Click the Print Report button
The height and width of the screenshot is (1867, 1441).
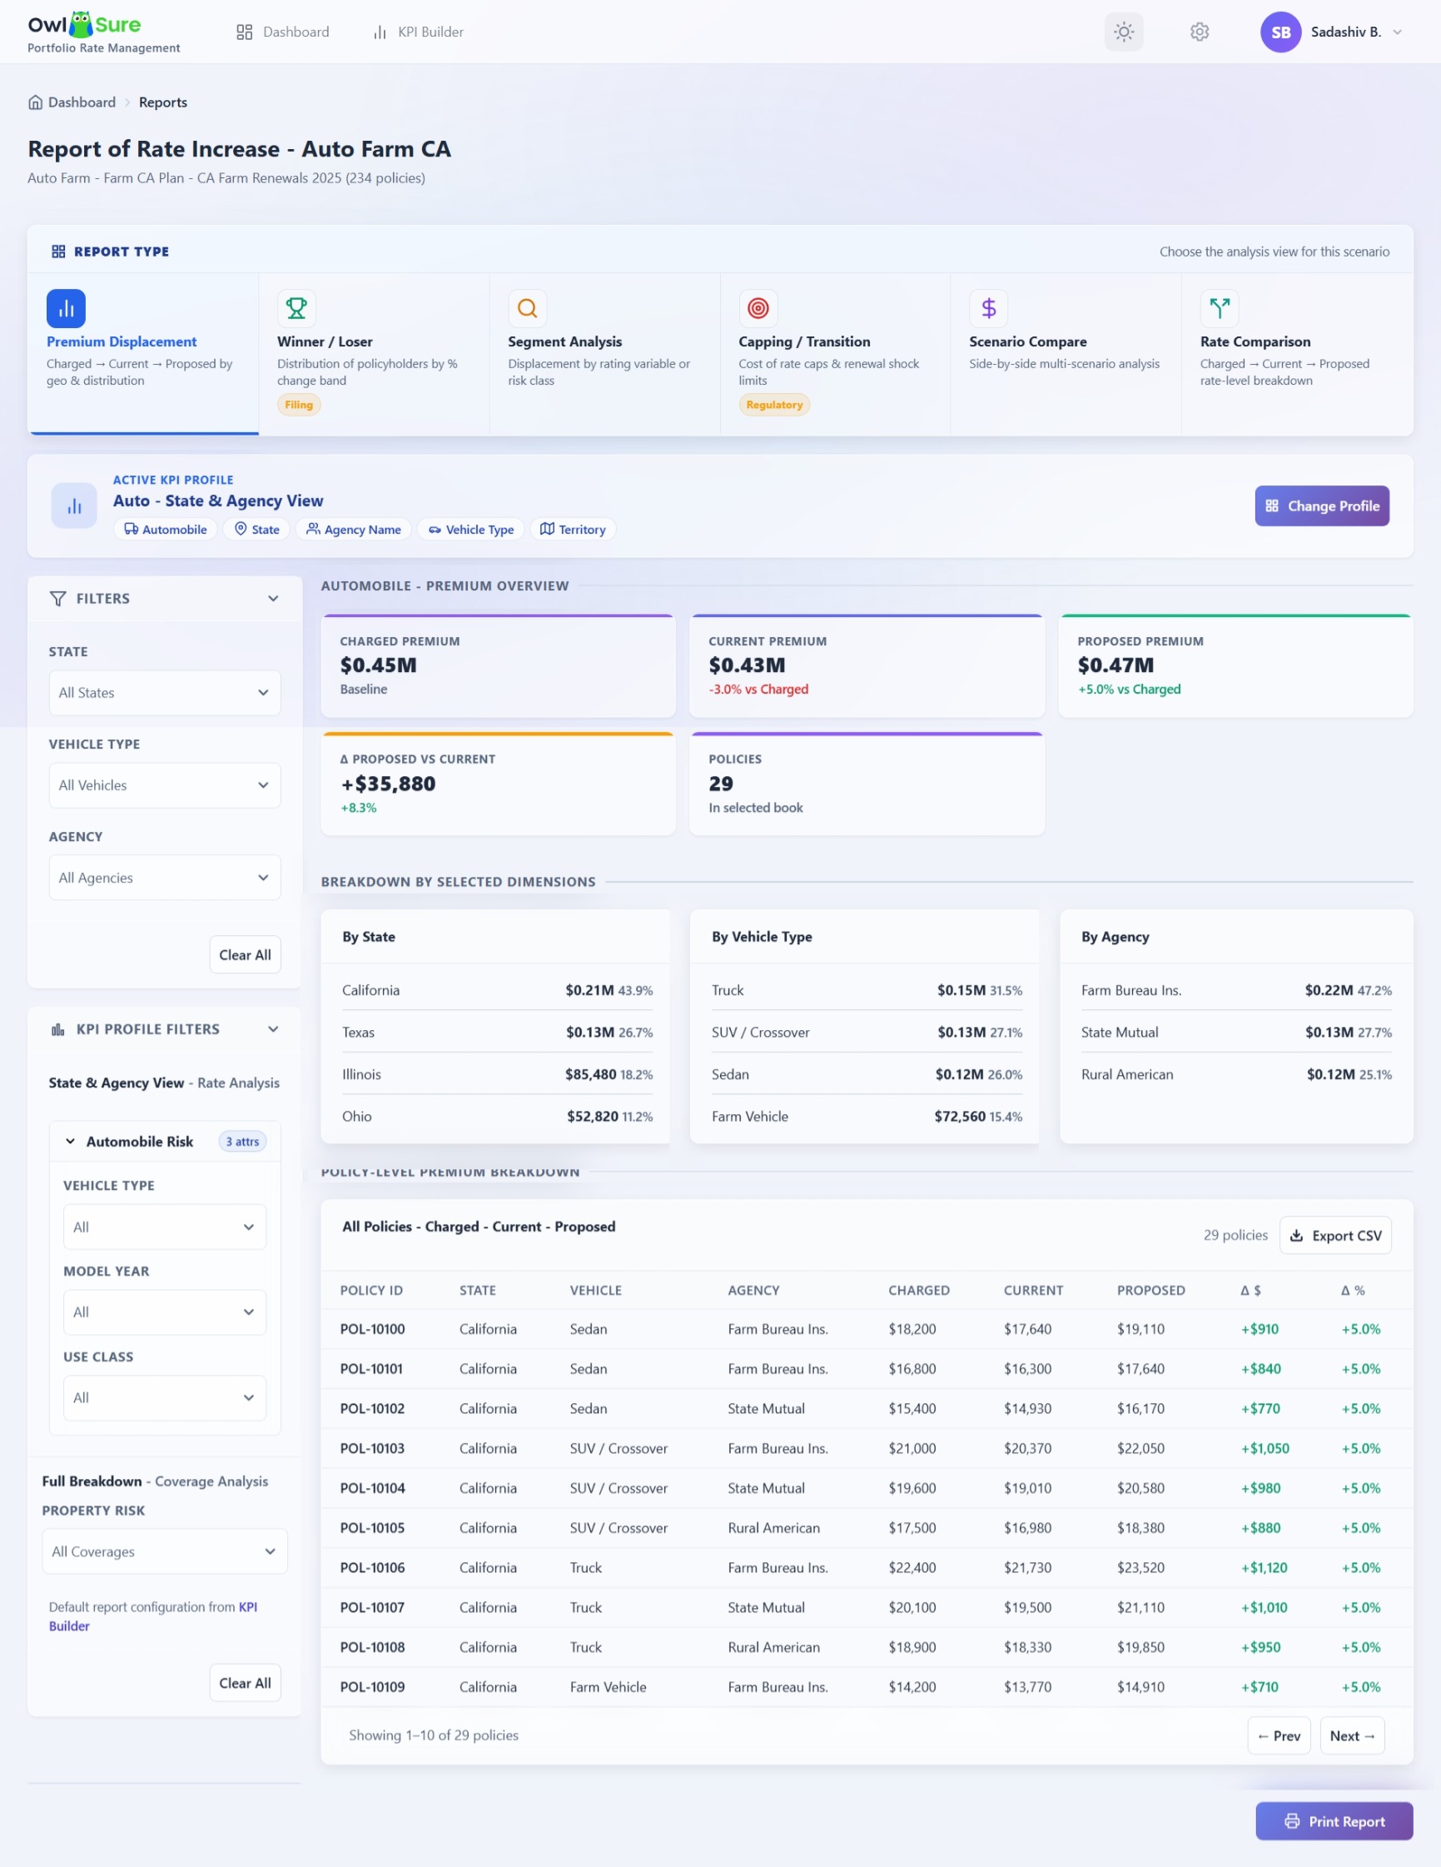click(1334, 1822)
